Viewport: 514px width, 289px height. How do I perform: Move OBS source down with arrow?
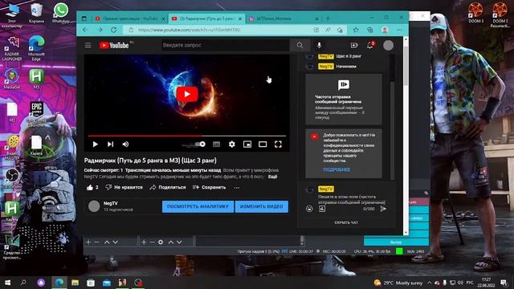pos(179,242)
